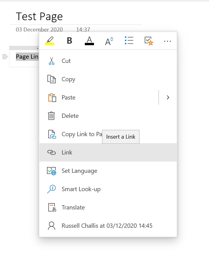Open the font size control

click(x=110, y=40)
